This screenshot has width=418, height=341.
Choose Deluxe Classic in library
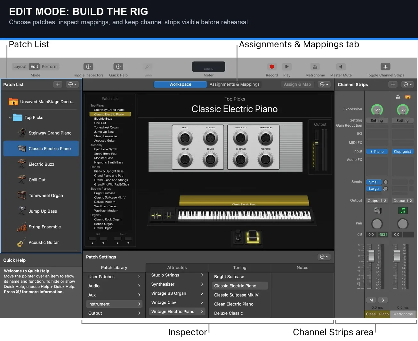(240, 313)
